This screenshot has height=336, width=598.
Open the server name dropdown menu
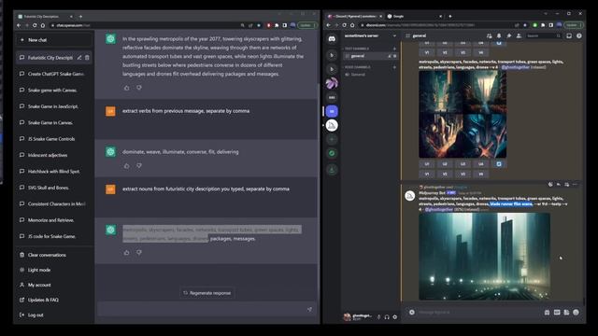tap(370, 35)
